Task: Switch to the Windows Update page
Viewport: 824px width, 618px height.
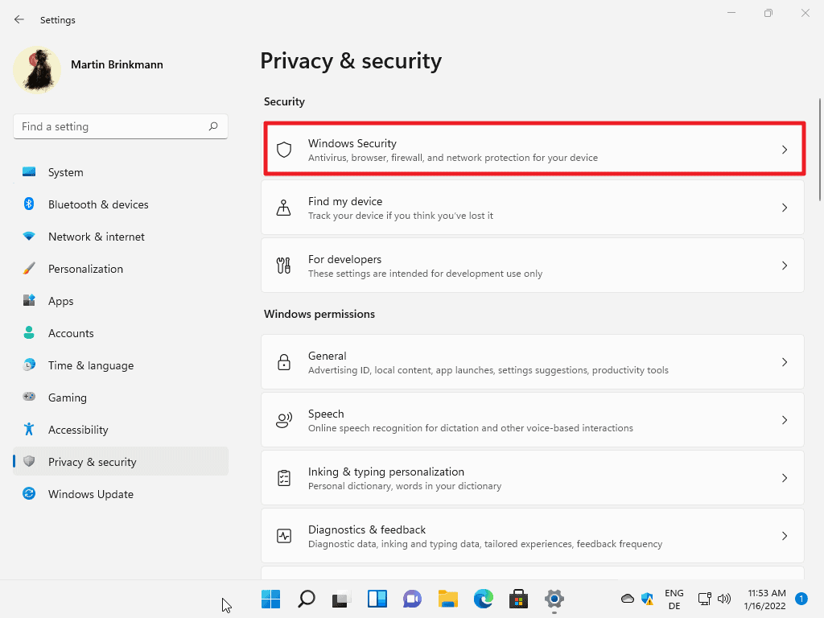Action: 90,493
